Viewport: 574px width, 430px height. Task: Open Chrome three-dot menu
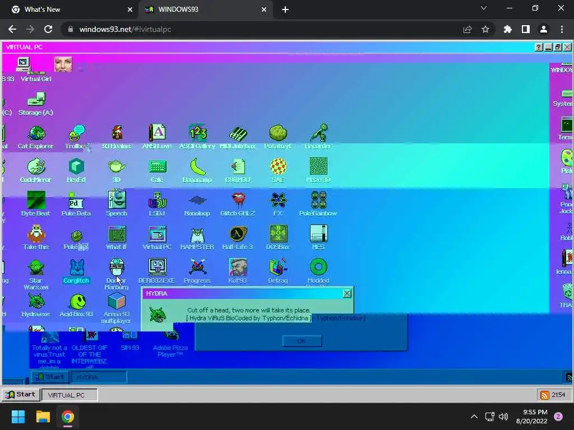point(562,29)
